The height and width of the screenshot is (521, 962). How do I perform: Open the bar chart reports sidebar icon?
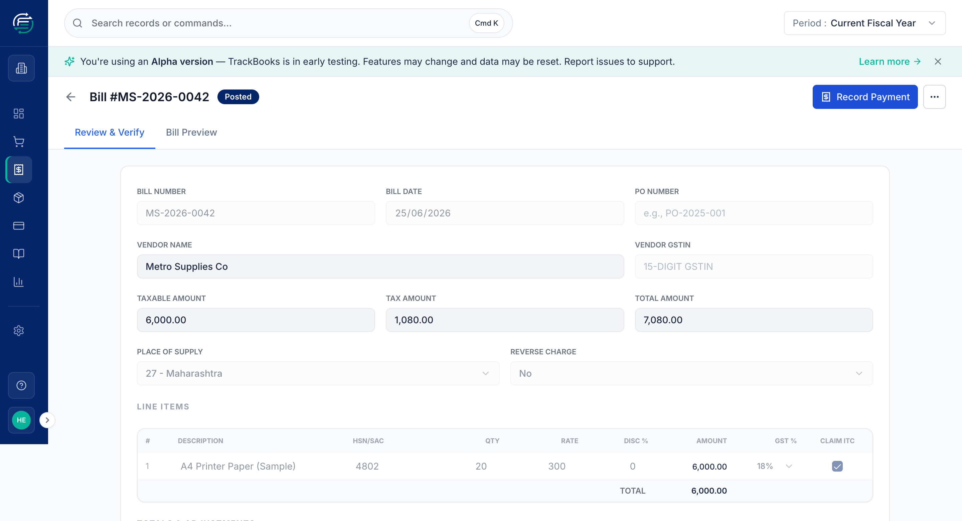coord(19,282)
